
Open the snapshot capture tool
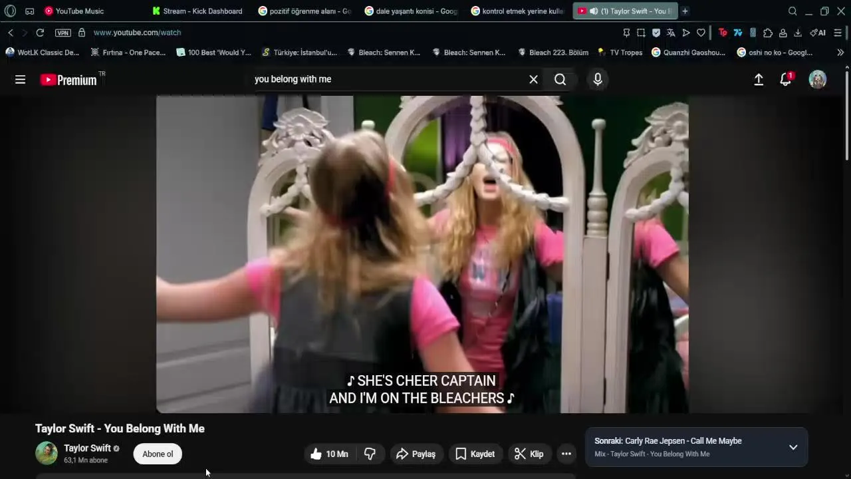641,33
